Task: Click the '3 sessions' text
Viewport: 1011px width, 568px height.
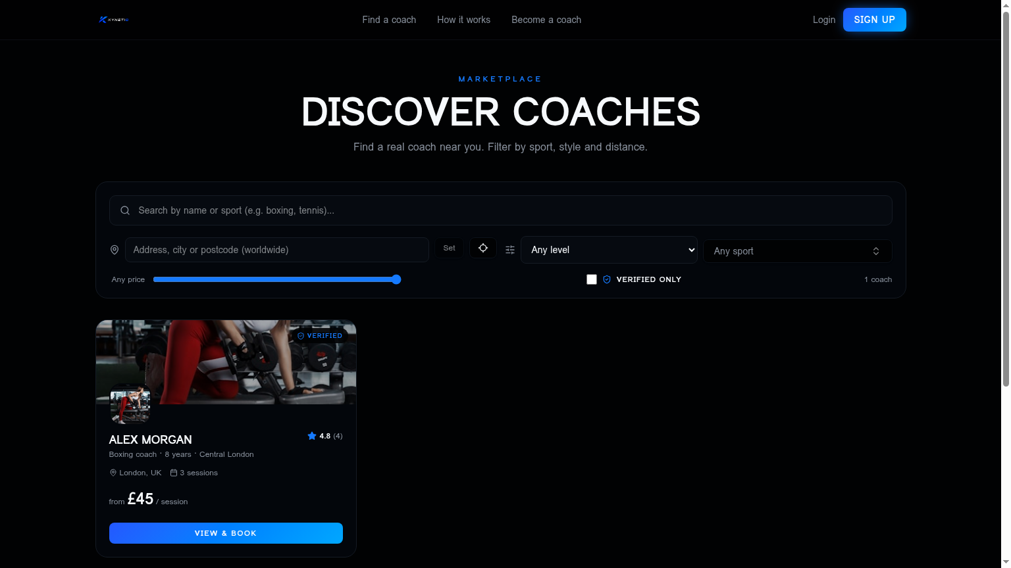Action: [199, 473]
